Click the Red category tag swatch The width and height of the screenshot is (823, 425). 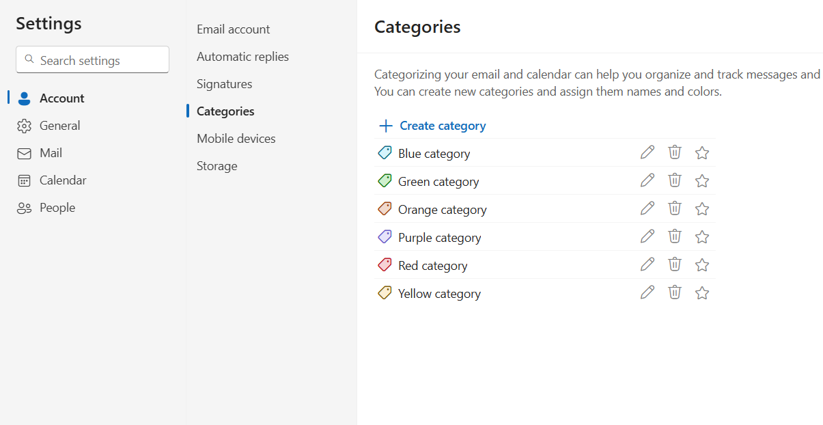[x=385, y=265]
